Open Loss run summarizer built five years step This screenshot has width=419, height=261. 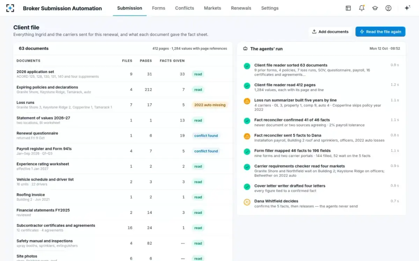point(321,105)
